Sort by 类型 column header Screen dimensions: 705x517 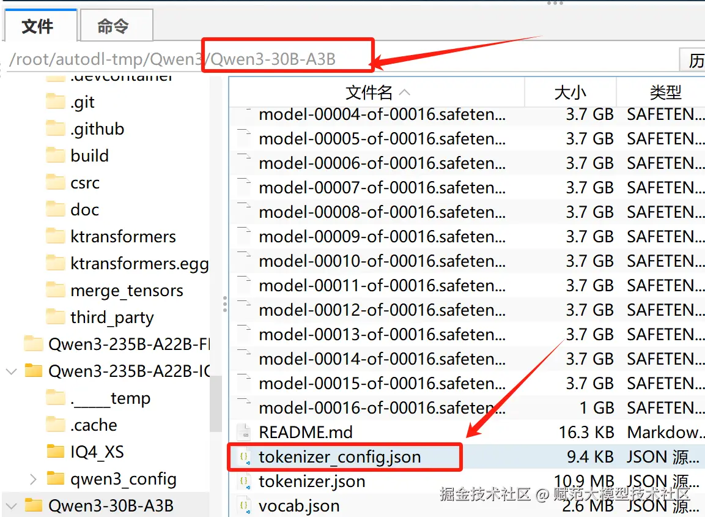click(660, 92)
